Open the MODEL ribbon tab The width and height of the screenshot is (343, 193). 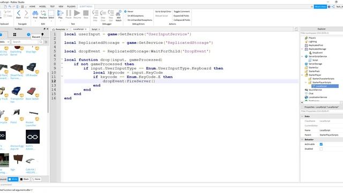[x=42, y=6]
